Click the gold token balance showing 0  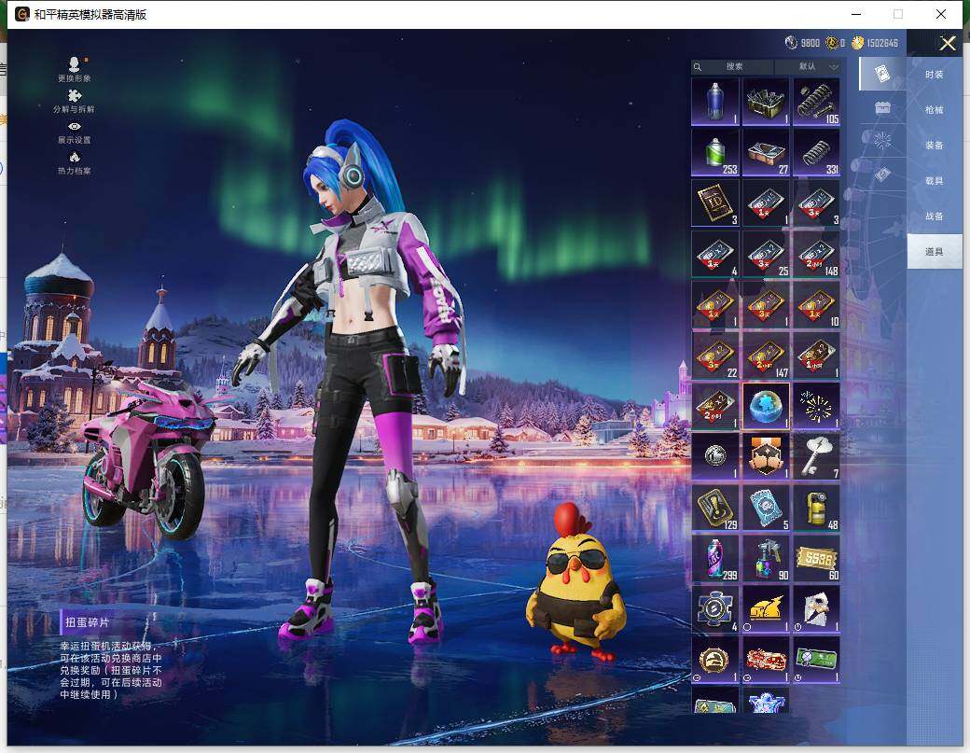(x=835, y=43)
